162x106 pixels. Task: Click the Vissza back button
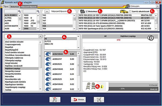tap(78, 100)
